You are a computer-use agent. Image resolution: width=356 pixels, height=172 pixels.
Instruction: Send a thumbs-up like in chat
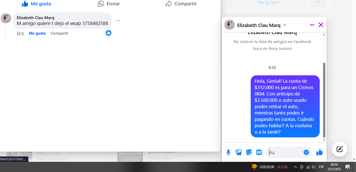319,152
